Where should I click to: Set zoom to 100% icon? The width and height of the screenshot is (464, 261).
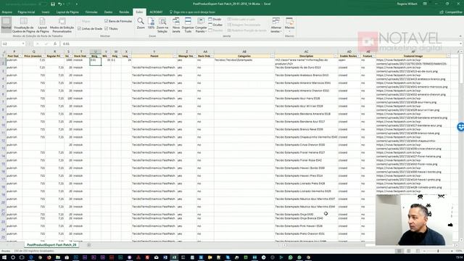pyautogui.click(x=151, y=23)
